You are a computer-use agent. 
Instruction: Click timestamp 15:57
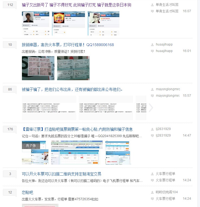187,96
